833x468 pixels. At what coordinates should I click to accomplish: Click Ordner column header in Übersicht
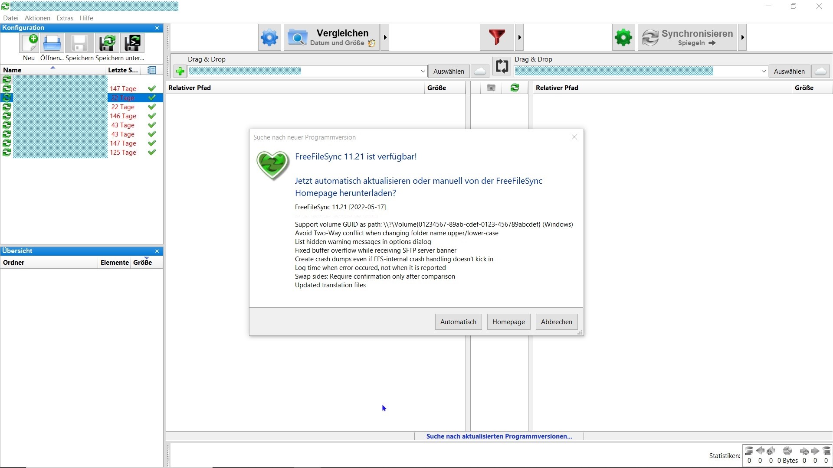pos(49,263)
